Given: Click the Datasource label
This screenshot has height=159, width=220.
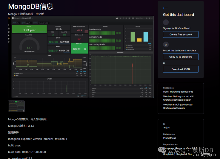Looking at the screenshot, I should coord(169,134).
